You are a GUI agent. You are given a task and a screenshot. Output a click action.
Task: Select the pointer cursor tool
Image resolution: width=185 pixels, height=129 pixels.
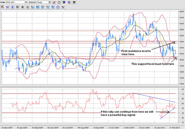28,7
